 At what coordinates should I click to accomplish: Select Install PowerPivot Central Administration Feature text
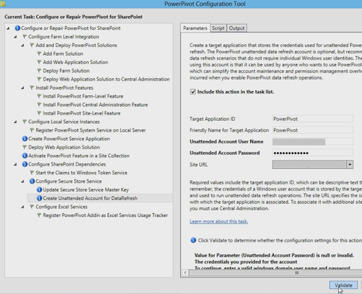tap(95, 105)
